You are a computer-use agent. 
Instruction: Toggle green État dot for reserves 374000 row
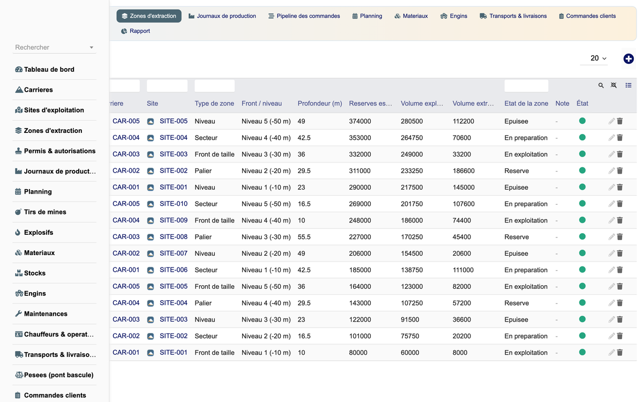(582, 121)
